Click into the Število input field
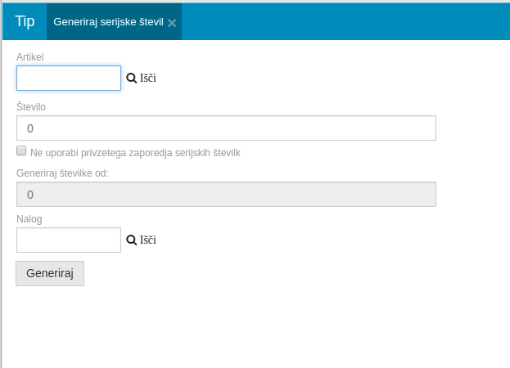510x368 pixels. pos(226,128)
